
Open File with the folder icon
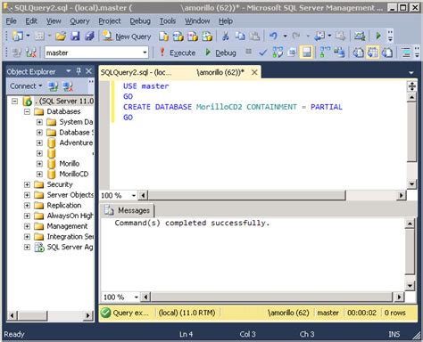[61, 37]
